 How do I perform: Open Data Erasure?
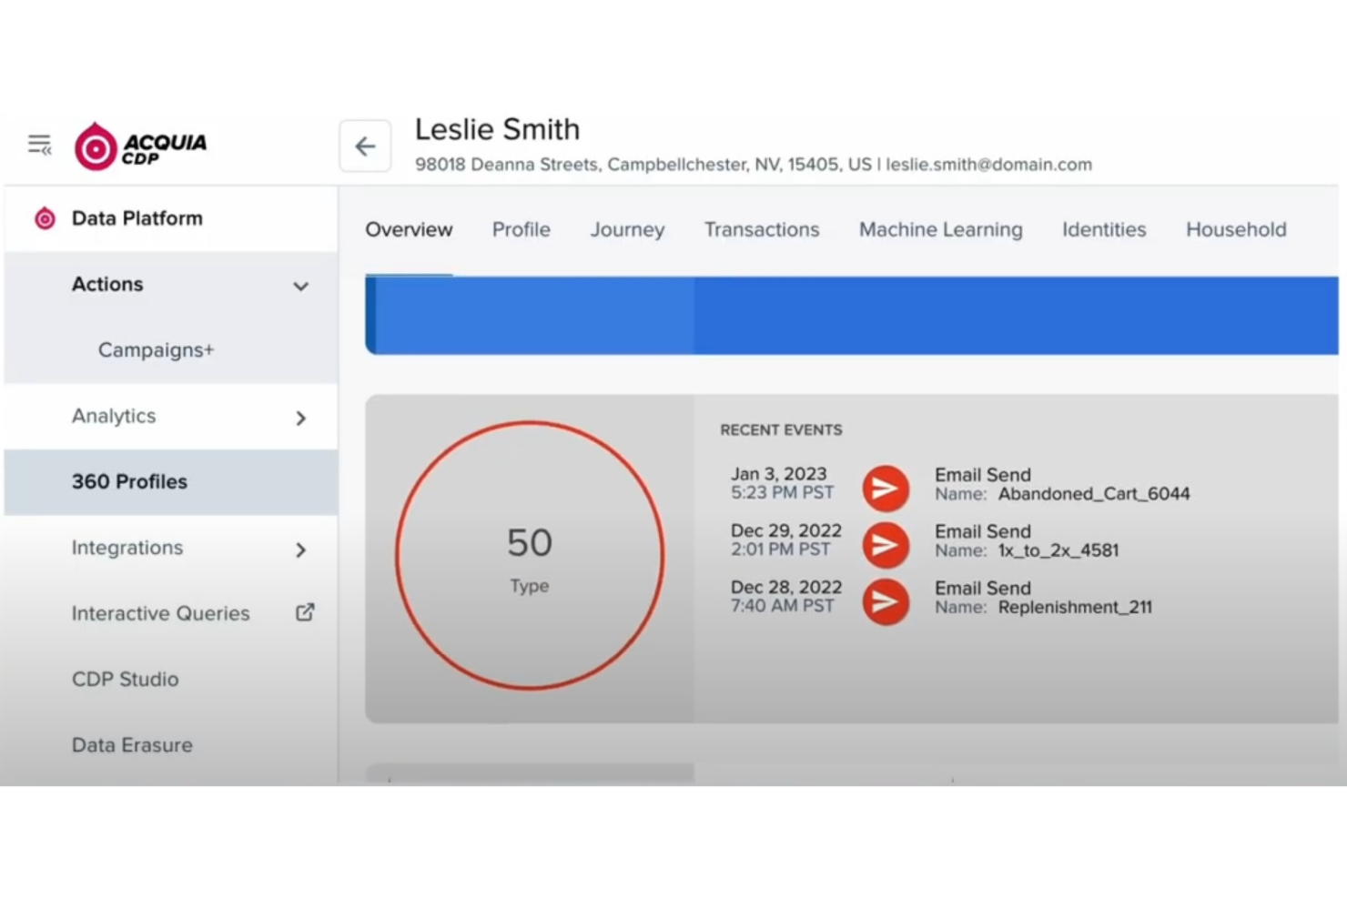pos(131,744)
